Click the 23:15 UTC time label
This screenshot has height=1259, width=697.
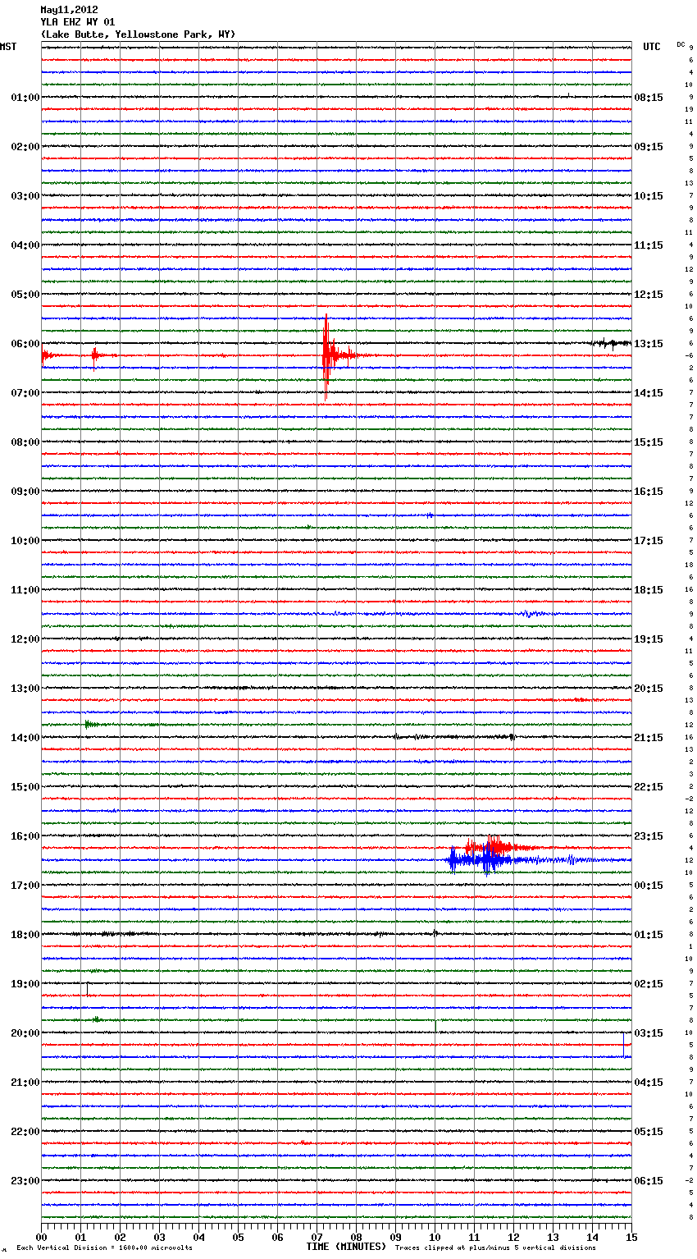pos(649,836)
